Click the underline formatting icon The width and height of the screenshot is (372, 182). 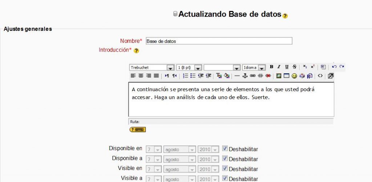[x=287, y=67]
